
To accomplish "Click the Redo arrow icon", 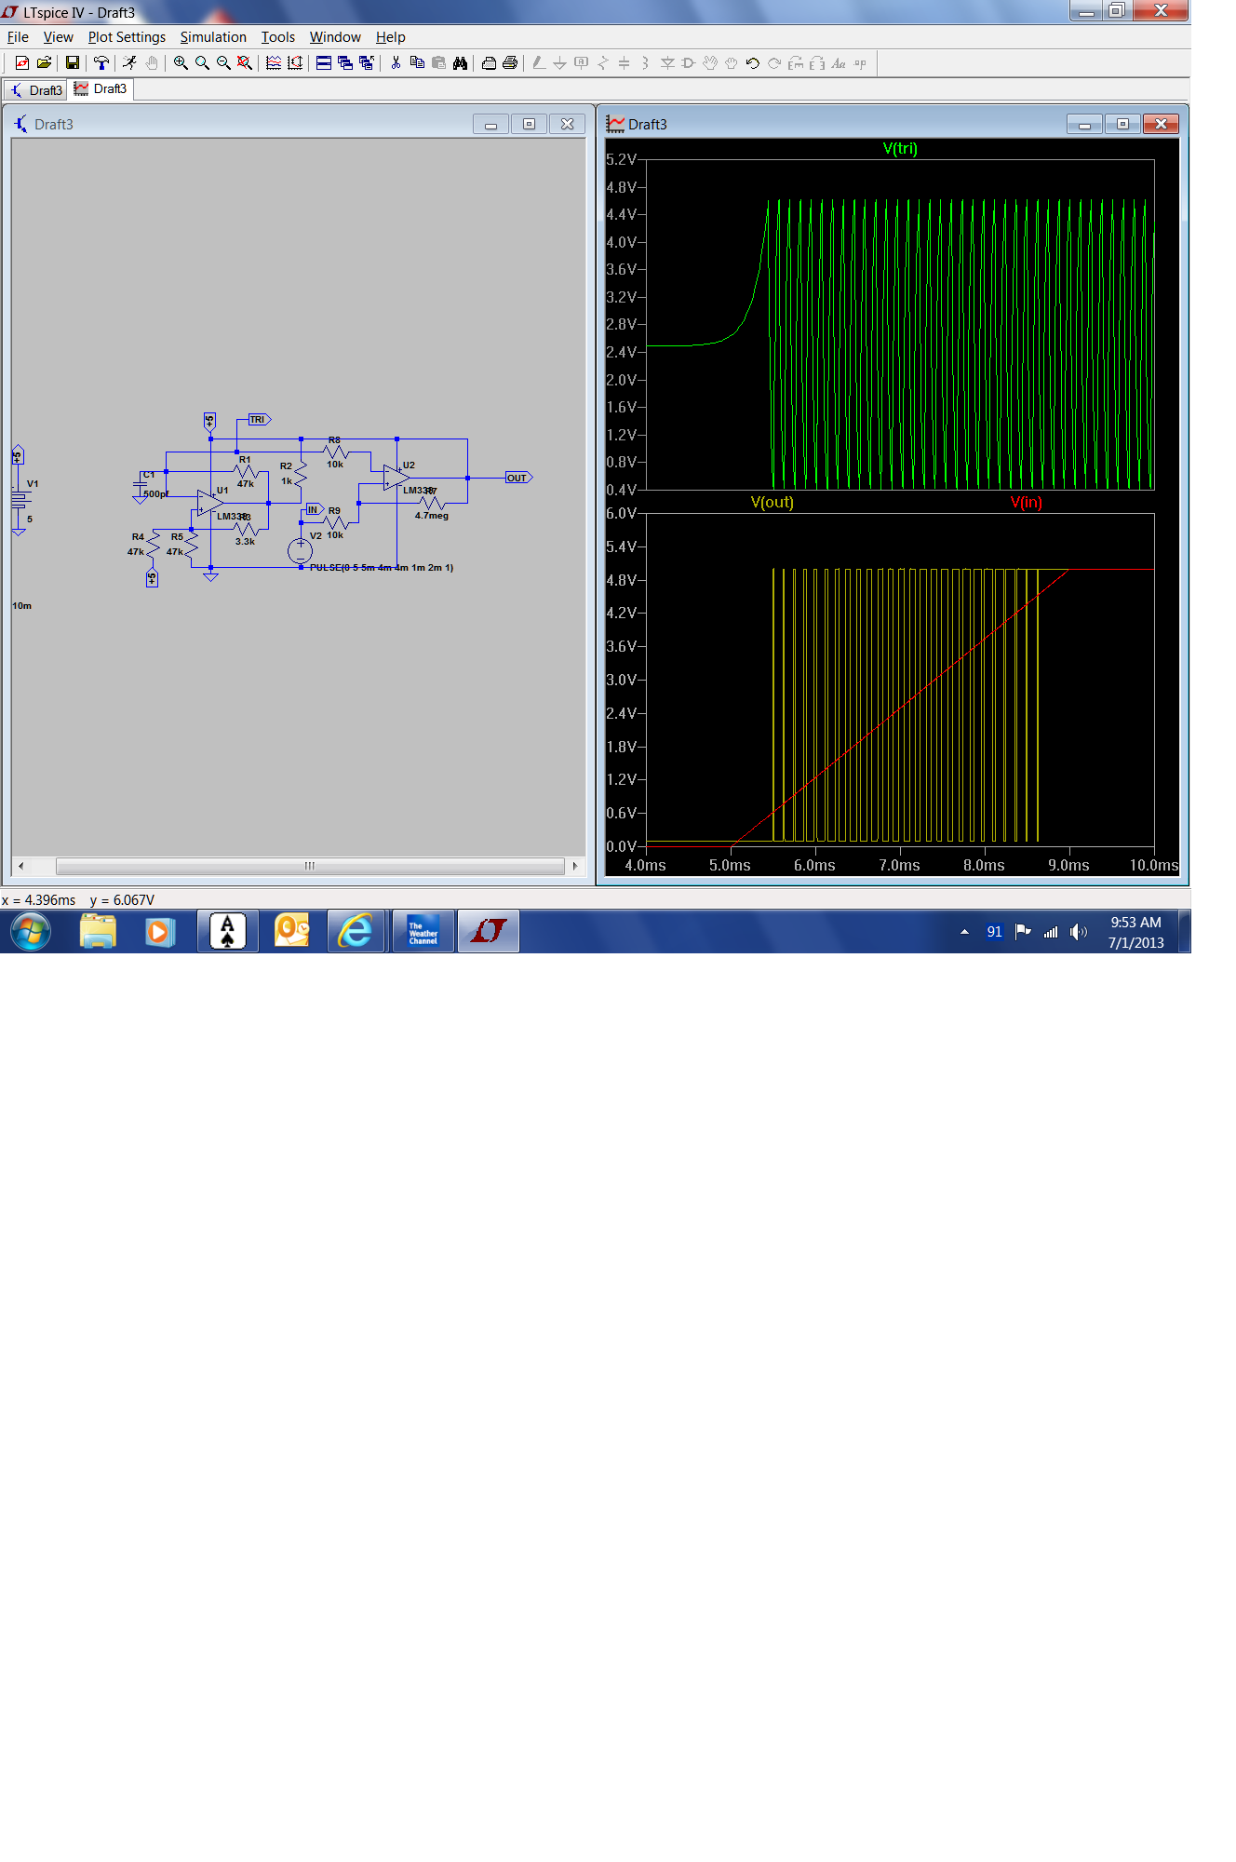I will tap(774, 63).
